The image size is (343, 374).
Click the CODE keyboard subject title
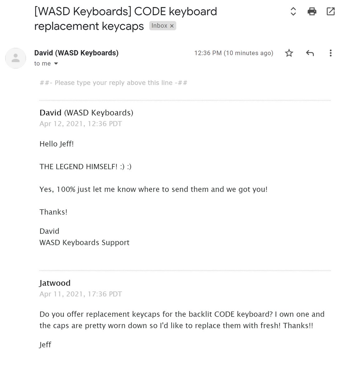coord(126,19)
